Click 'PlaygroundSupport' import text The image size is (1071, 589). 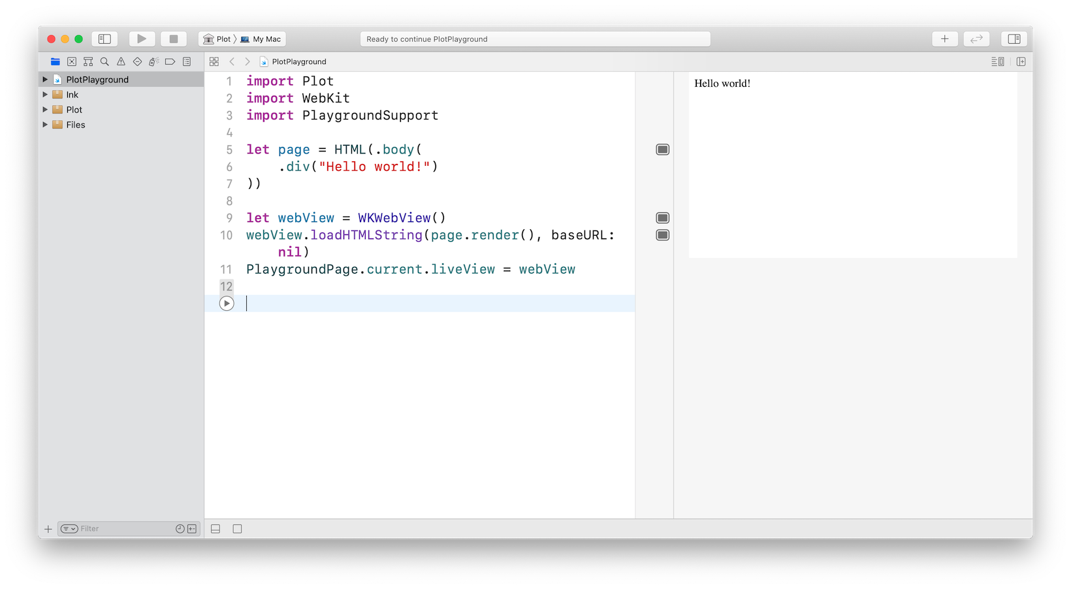tap(370, 116)
